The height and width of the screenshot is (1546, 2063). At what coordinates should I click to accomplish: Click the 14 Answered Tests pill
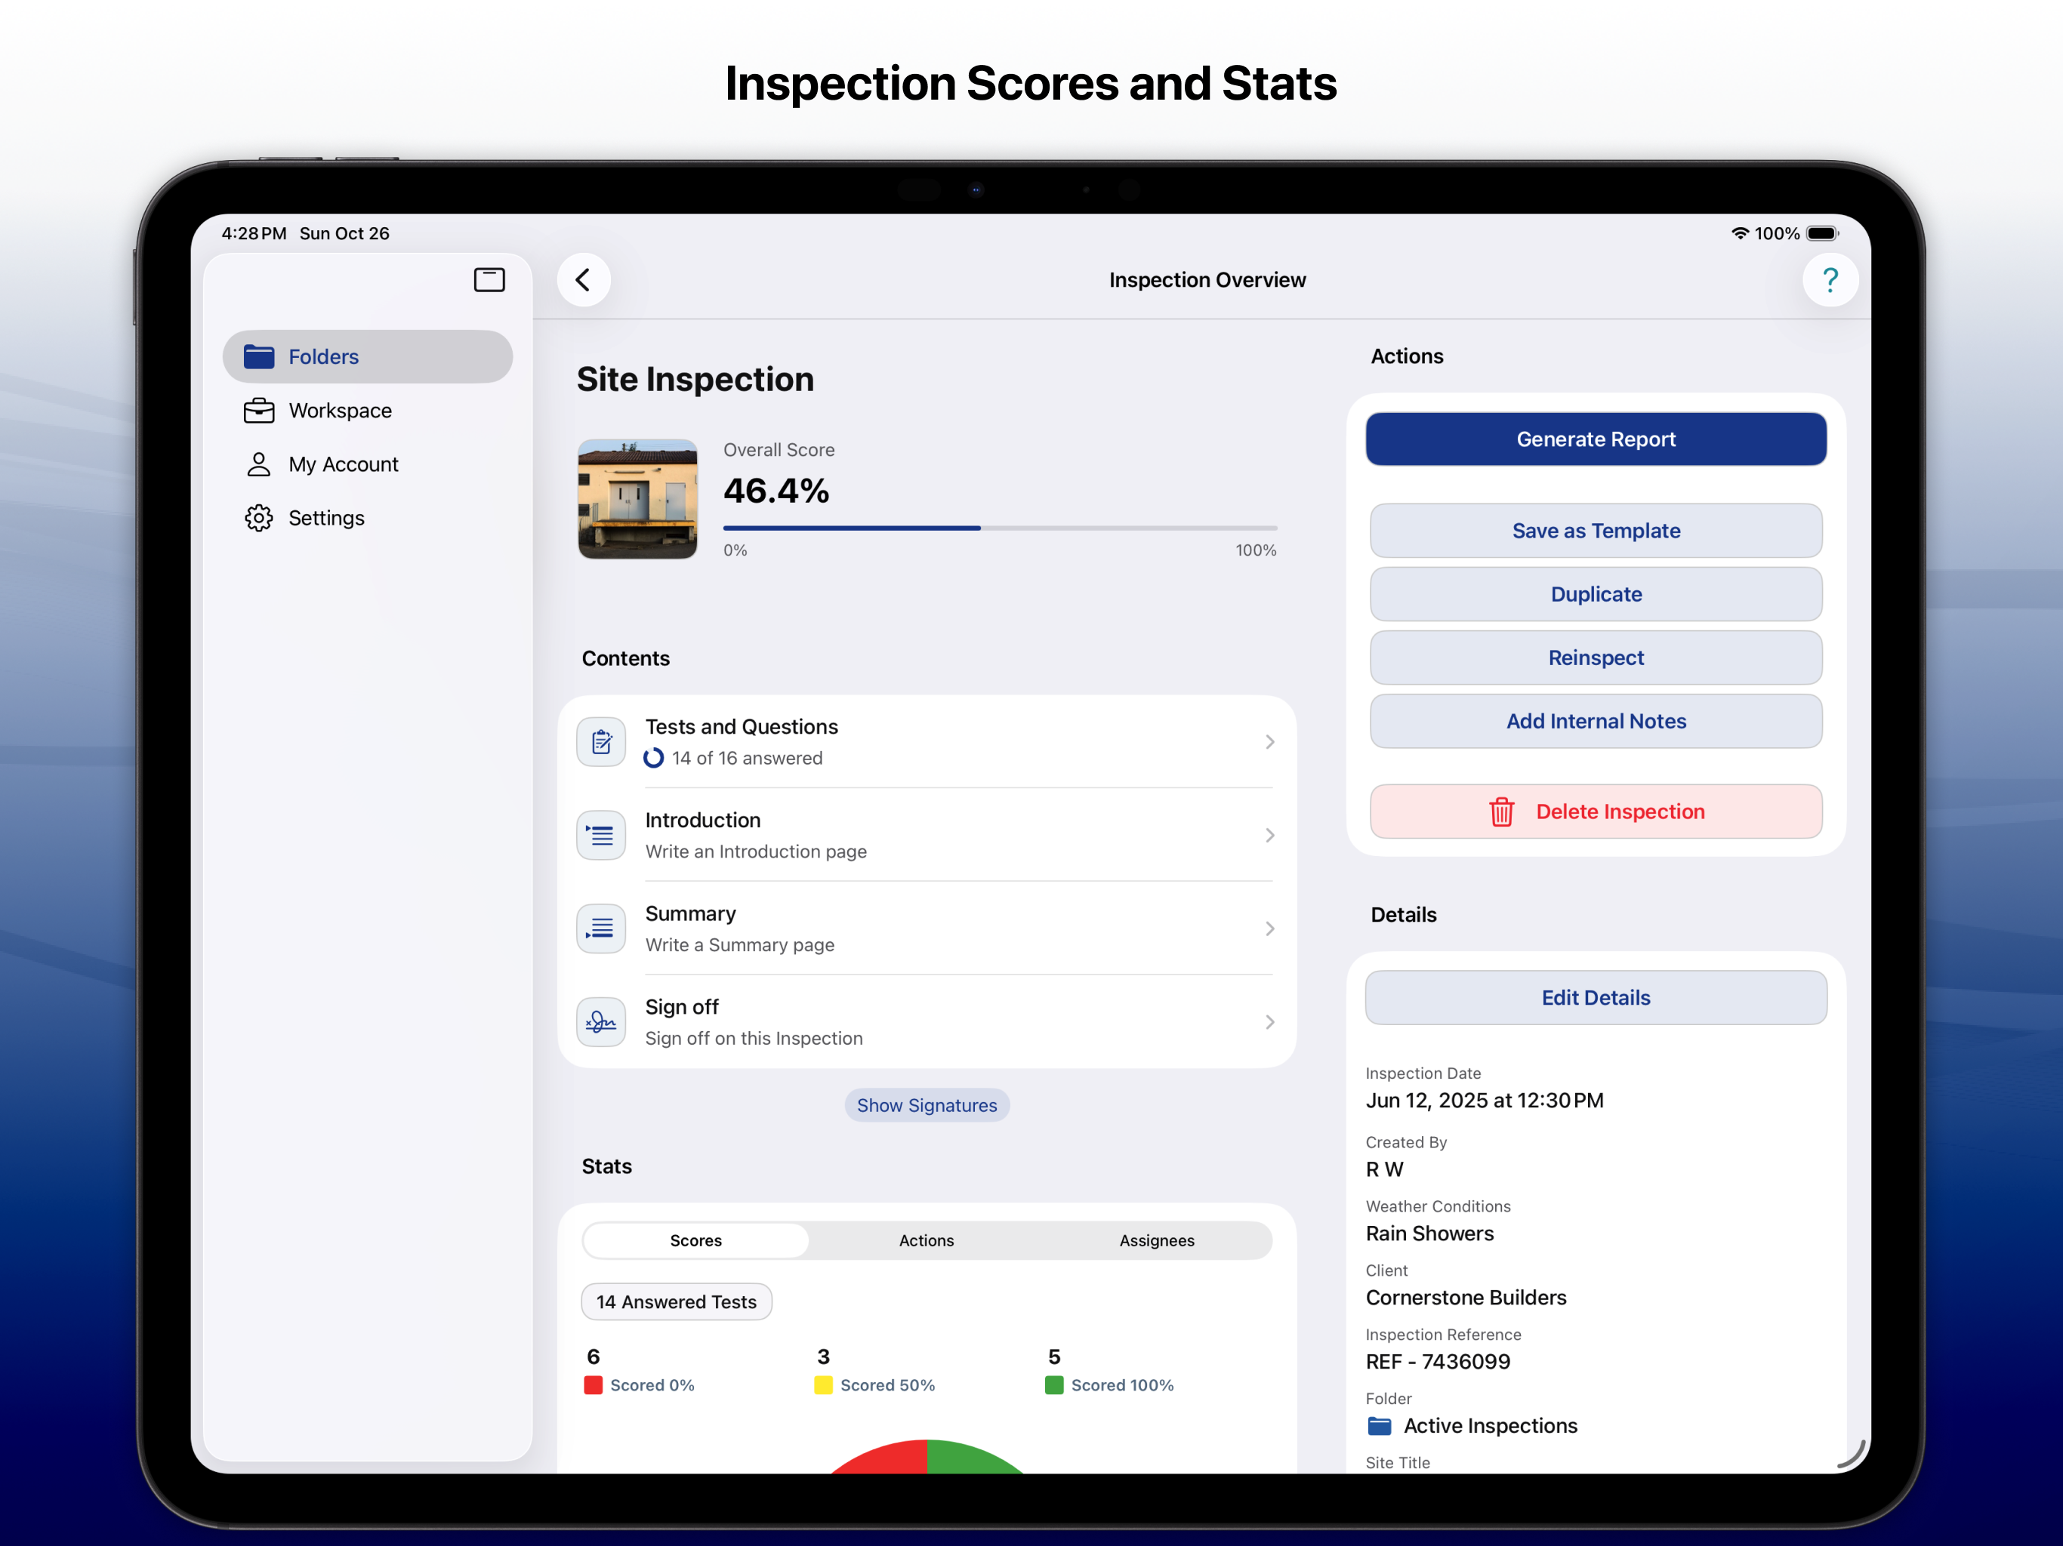tap(676, 1301)
